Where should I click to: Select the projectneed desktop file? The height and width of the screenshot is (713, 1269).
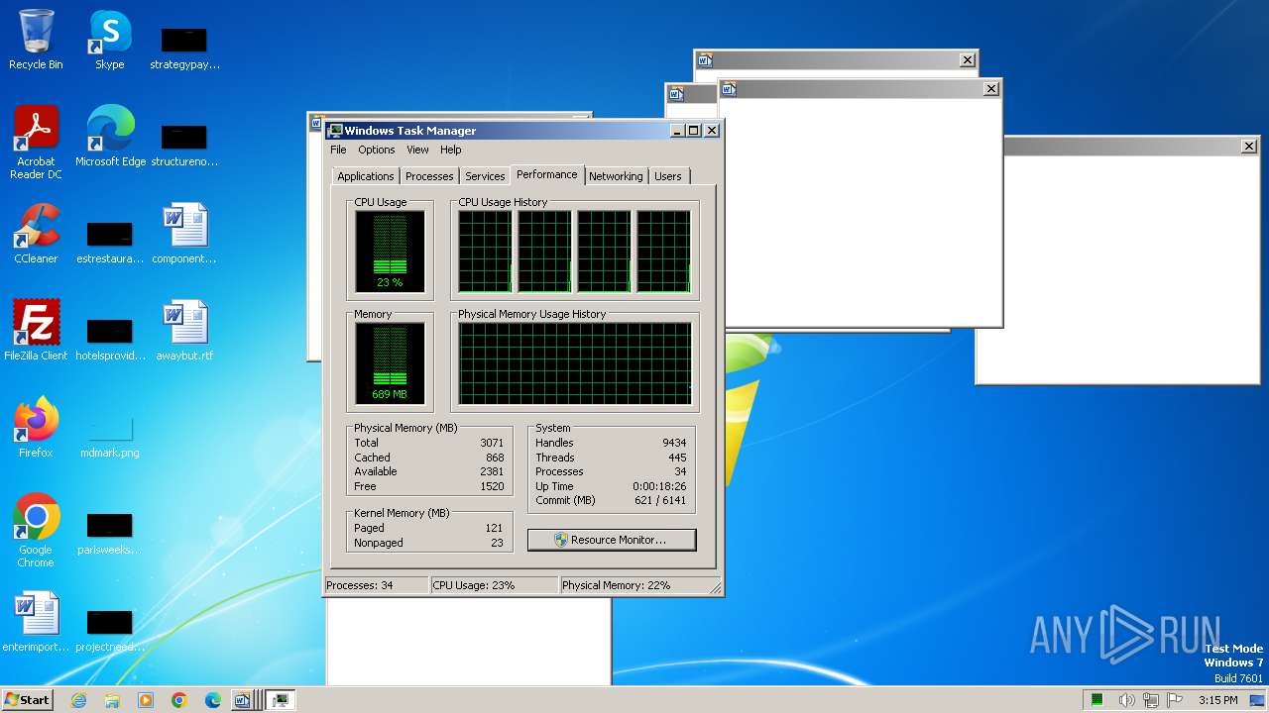click(x=110, y=630)
